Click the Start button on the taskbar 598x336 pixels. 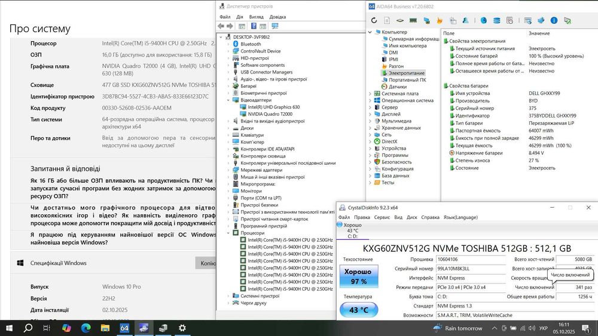click(x=9, y=328)
